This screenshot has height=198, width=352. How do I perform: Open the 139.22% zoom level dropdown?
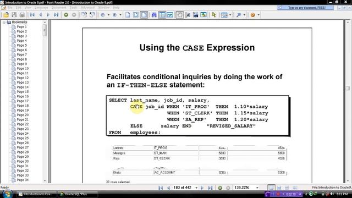257,188
